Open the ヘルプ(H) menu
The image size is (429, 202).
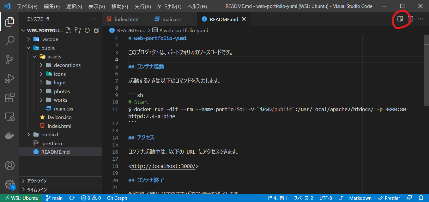click(x=197, y=6)
